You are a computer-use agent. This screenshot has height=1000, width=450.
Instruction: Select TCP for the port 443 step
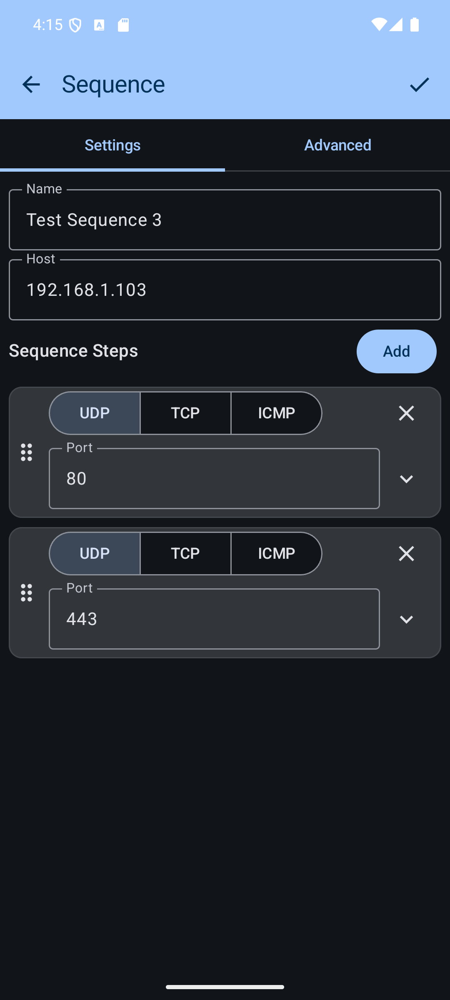(185, 554)
